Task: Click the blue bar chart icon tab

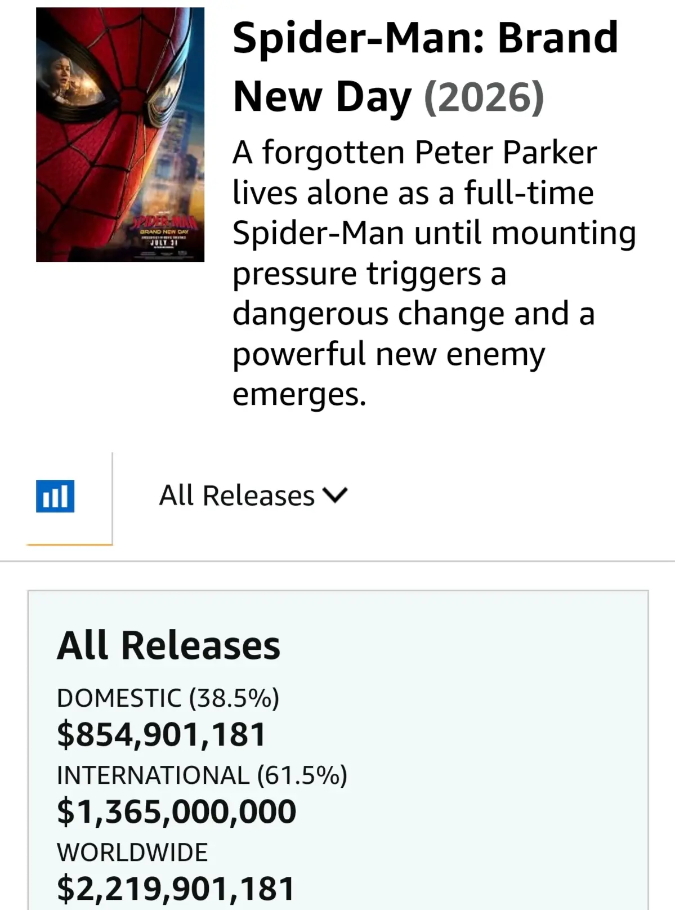Action: pos(55,496)
